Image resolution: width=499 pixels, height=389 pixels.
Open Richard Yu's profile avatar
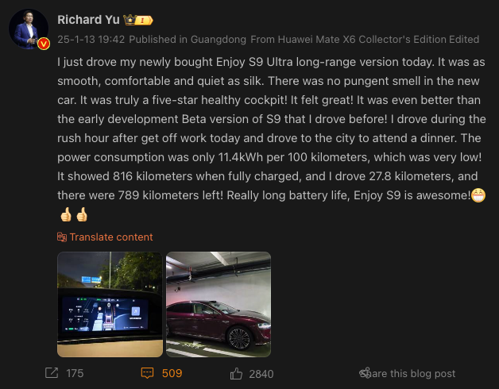point(29,29)
